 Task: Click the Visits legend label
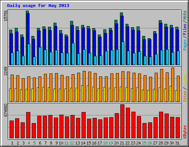click(x=185, y=80)
